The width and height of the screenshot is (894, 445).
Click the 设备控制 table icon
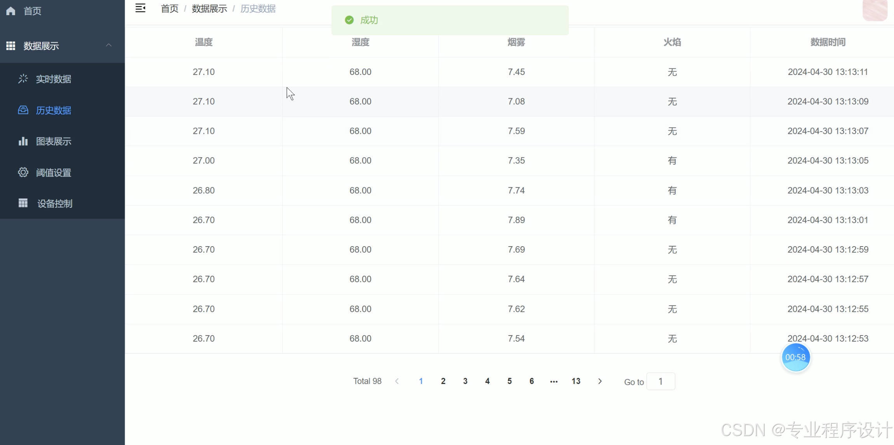point(23,203)
